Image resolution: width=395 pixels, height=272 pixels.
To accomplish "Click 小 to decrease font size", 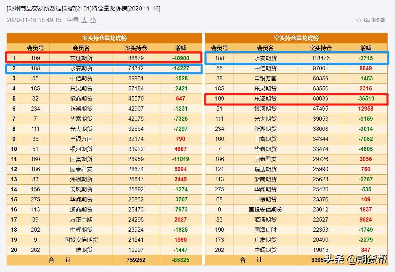I will point(93,20).
